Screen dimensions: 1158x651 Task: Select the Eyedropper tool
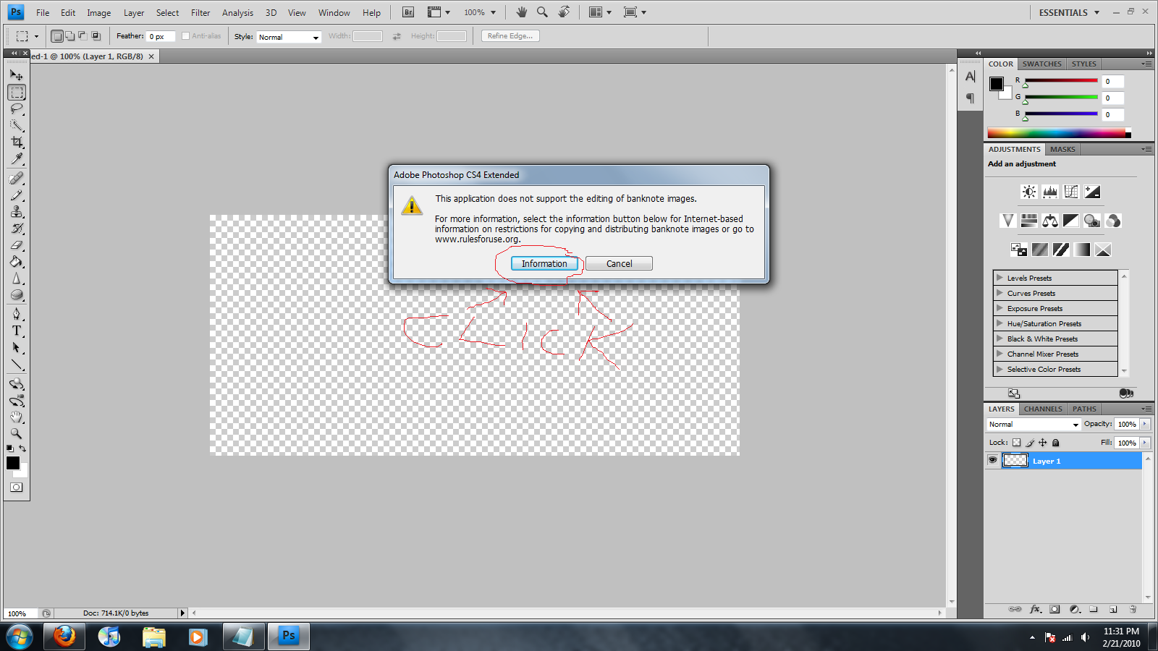(x=17, y=159)
